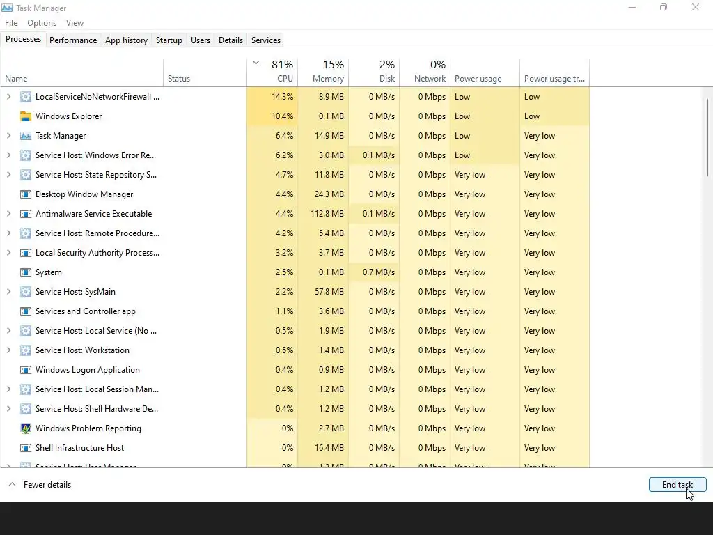
Task: Sort by the Network column header
Action: point(425,72)
